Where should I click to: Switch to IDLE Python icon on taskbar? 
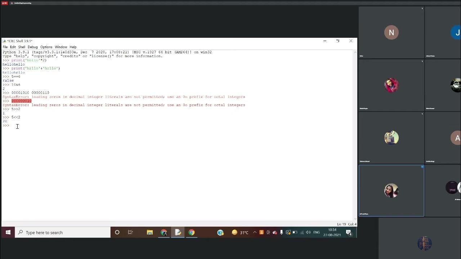[178, 232]
